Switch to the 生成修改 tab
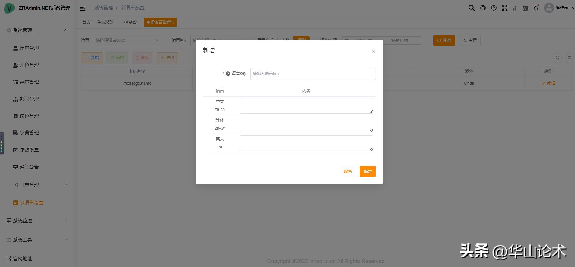Screen dimensions: 575x267 tap(106, 22)
